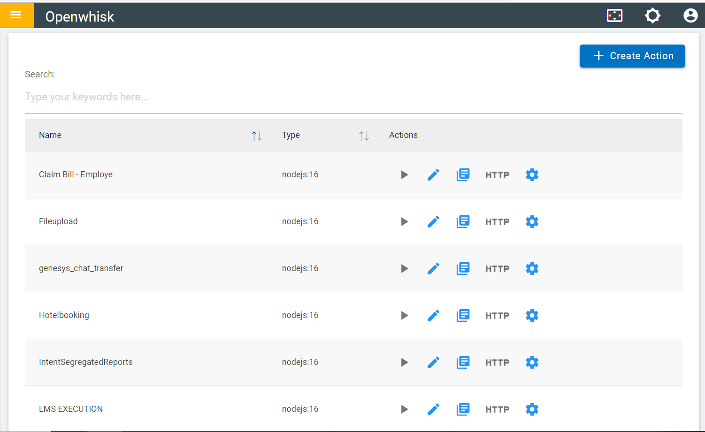
Task: Focus the search keywords input field
Action: (x=353, y=97)
